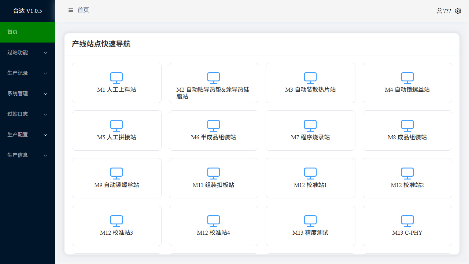
Task: Click the monitor icon above M12 校准站3
Action: click(117, 221)
